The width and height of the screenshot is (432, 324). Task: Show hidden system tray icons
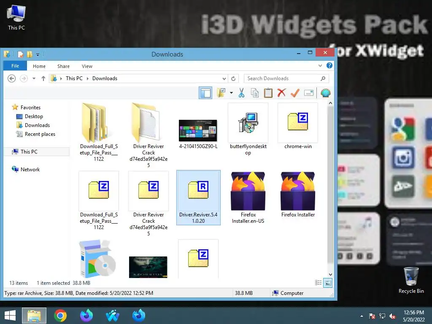point(362,316)
